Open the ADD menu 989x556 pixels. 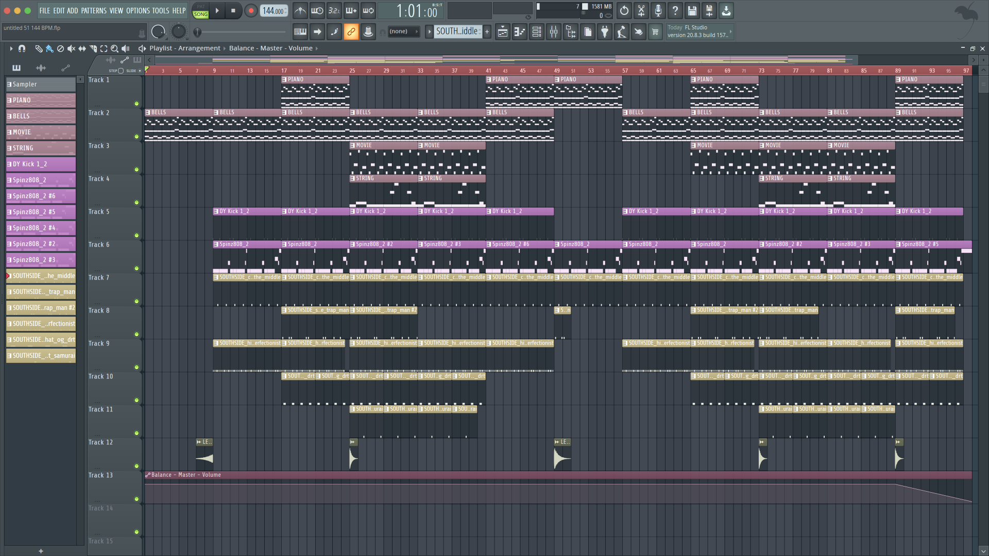[73, 10]
